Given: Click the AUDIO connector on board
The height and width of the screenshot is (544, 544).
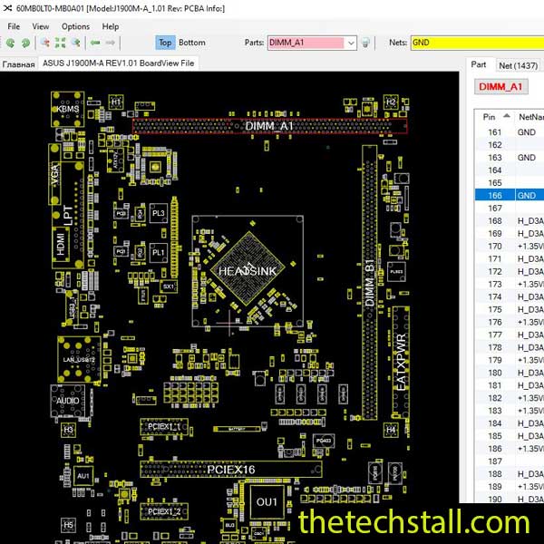Looking at the screenshot, I should pyautogui.click(x=67, y=401).
